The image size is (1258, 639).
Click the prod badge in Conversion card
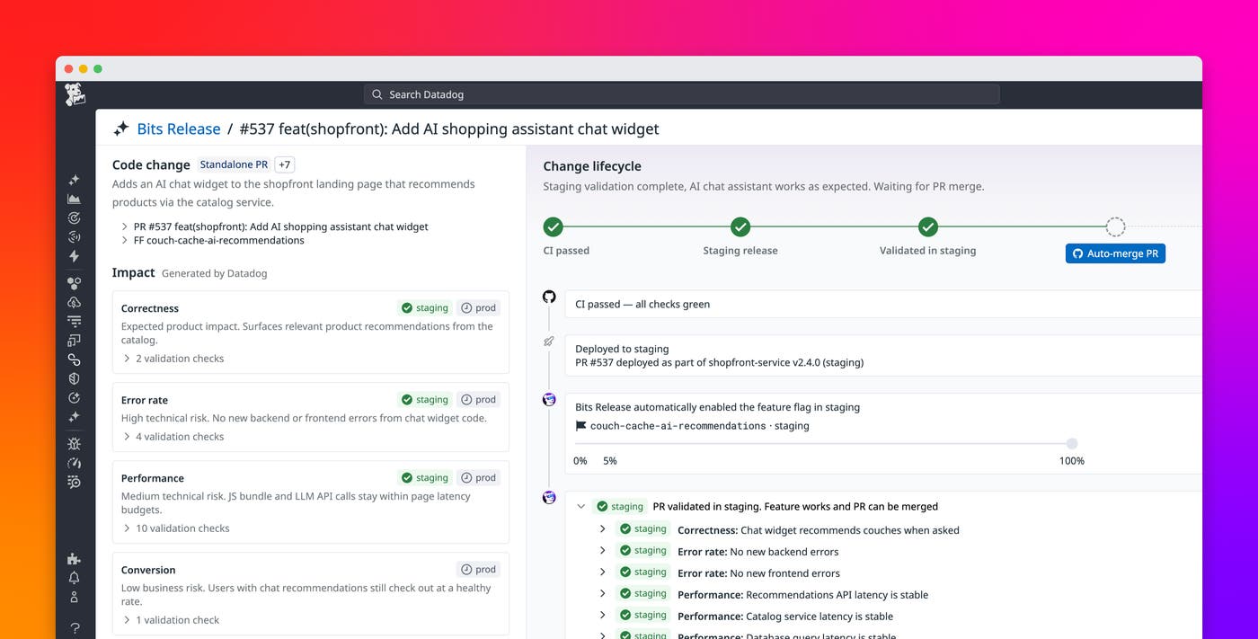coord(478,569)
